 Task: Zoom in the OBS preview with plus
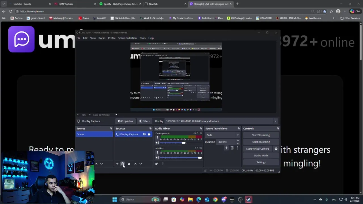[90, 115]
